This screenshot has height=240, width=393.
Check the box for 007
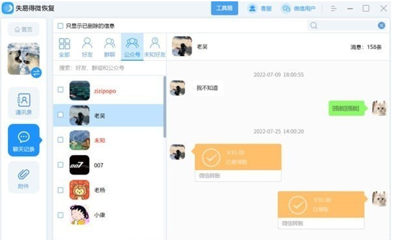tap(60, 165)
